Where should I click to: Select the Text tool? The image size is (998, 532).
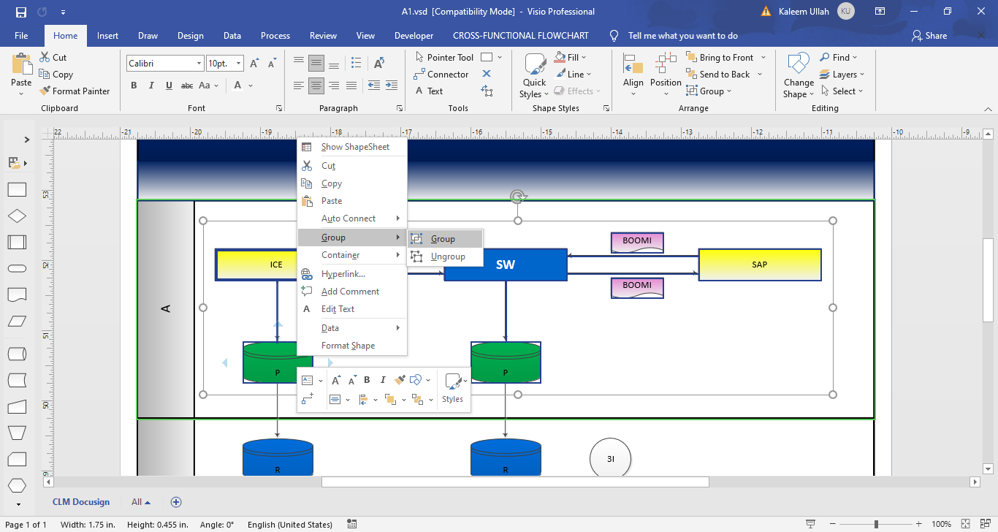click(433, 91)
